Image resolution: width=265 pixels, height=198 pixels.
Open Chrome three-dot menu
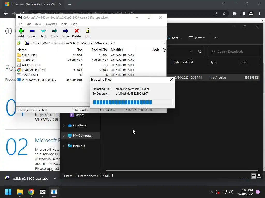pyautogui.click(x=259, y=13)
